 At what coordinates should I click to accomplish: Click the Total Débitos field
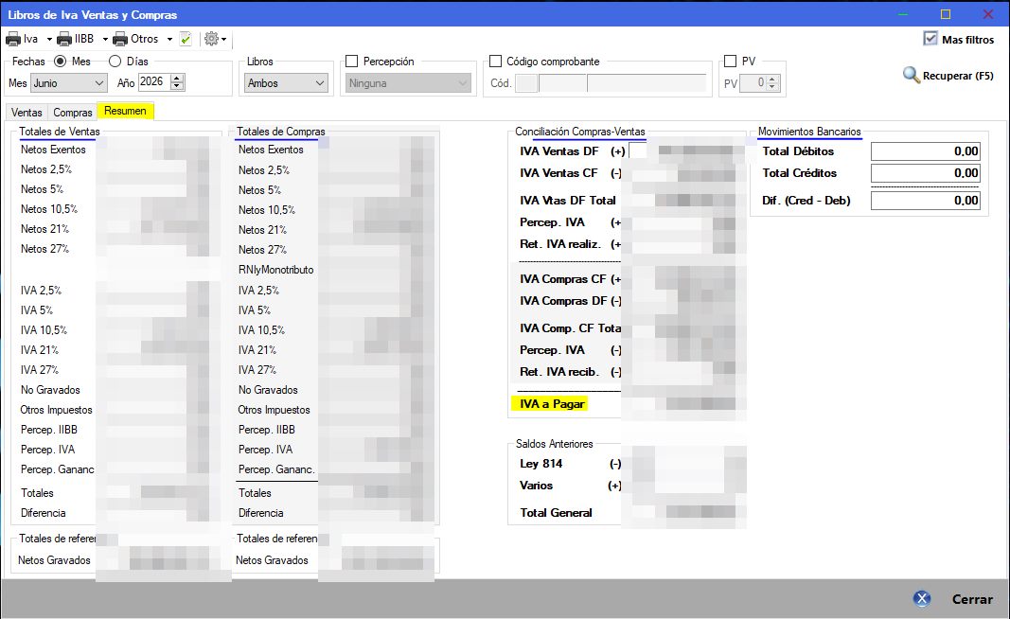(926, 151)
